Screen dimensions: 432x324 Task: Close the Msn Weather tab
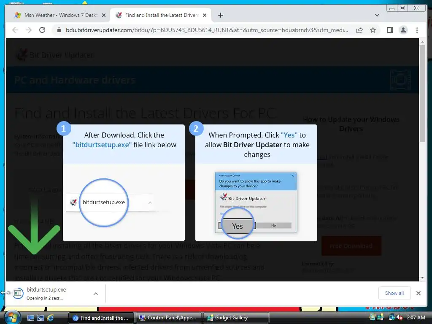104,16
